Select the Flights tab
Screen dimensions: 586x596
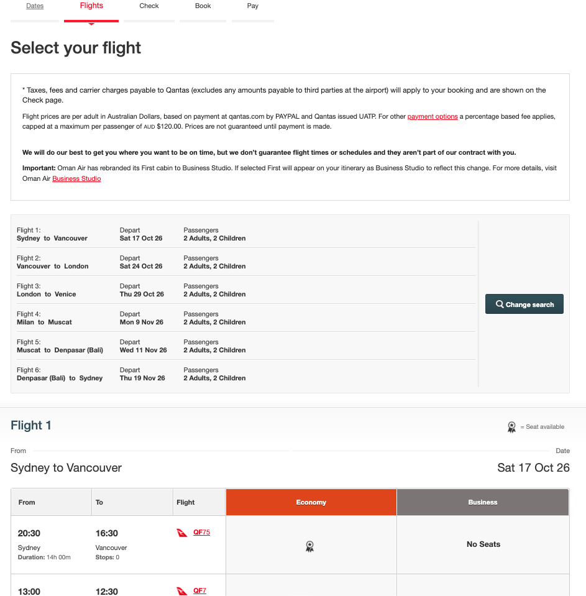(91, 6)
